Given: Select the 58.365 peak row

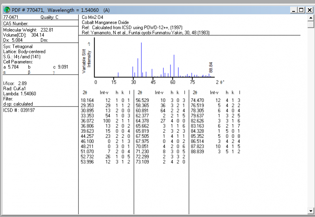Looking at the screenshot, I should [x=161, y=105].
